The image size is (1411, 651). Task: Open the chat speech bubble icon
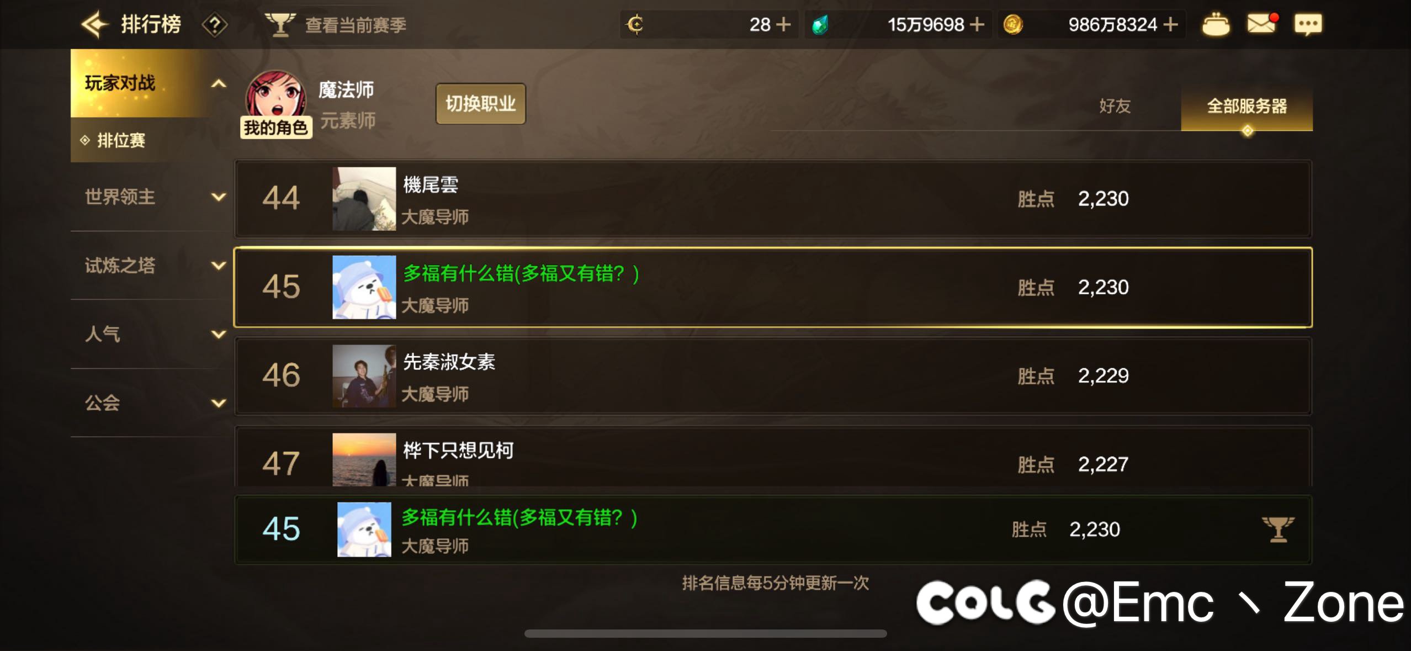coord(1308,24)
